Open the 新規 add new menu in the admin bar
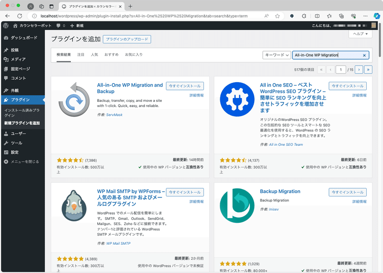This screenshot has height=273, width=383. pos(77,26)
